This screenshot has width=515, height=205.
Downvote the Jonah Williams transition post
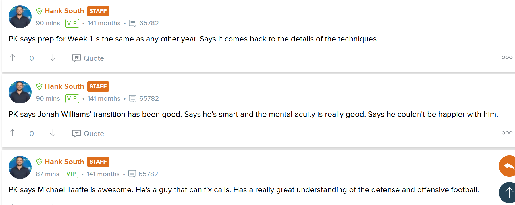(53, 133)
